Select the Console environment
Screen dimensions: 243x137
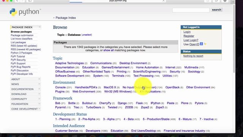pyautogui.click(x=60, y=88)
